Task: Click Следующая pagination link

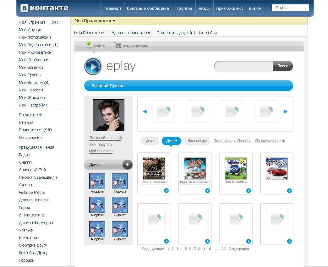Action: (239, 249)
